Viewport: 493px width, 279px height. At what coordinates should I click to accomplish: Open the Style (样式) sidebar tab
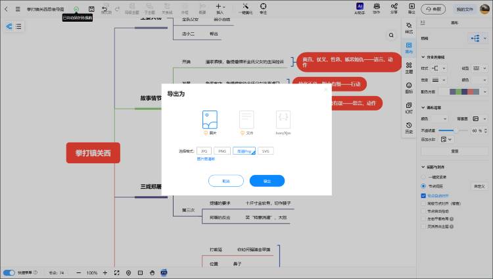click(409, 28)
